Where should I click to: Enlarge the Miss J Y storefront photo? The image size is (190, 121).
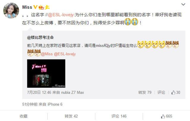[x=46, y=73]
